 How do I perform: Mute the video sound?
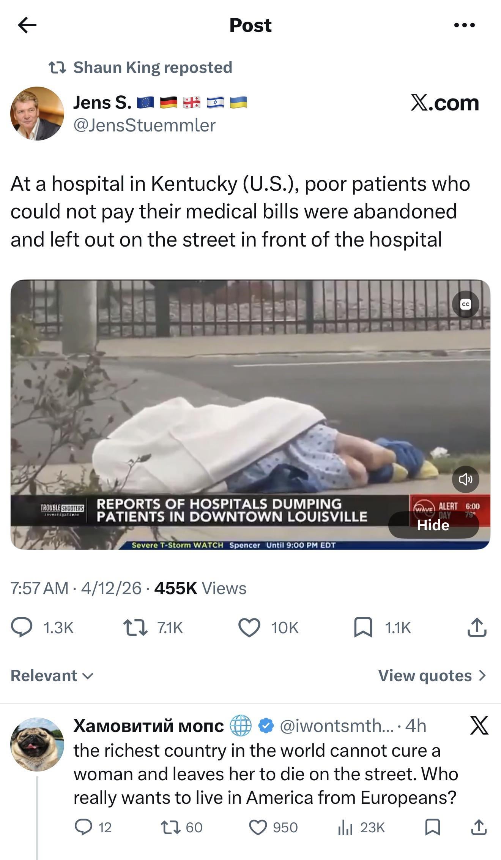click(465, 479)
